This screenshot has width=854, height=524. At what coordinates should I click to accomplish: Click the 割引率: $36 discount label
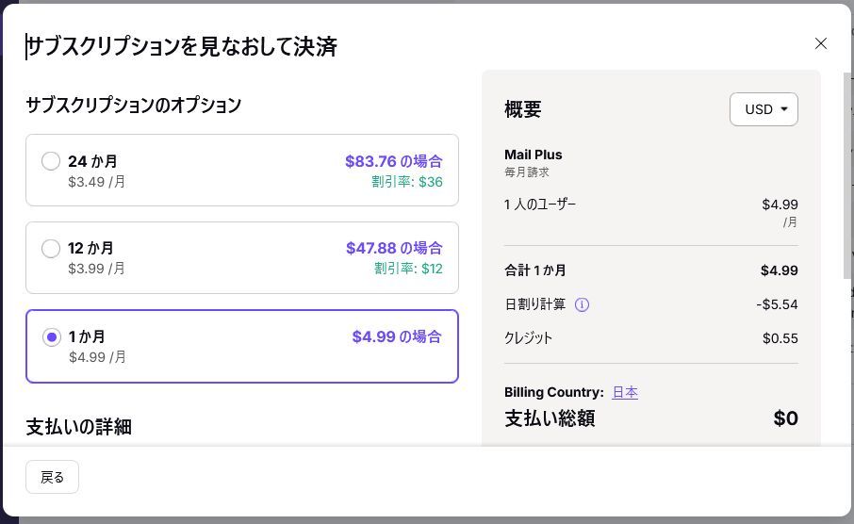(x=407, y=182)
